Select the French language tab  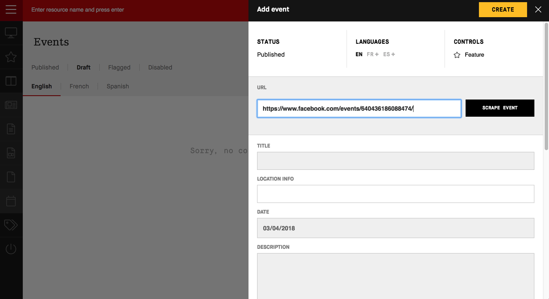pyautogui.click(x=79, y=86)
